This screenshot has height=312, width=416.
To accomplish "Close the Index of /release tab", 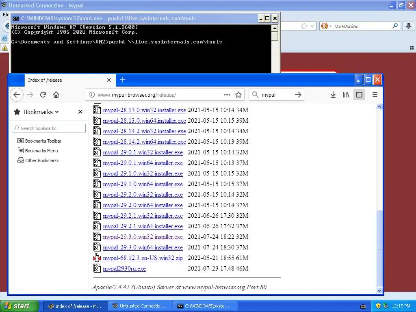I will click(109, 80).
